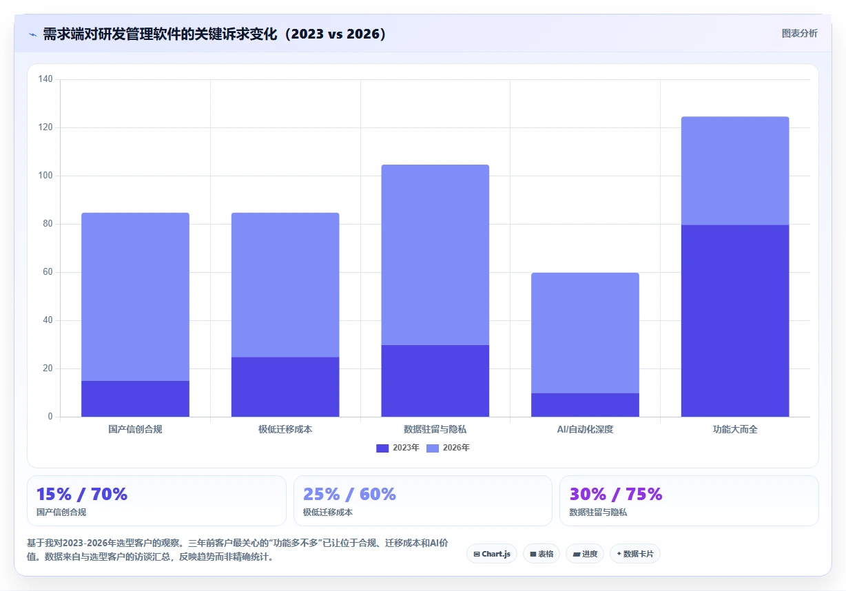846x591 pixels.
Task: Click the 极低迁移成本 x-axis label
Action: coord(285,429)
